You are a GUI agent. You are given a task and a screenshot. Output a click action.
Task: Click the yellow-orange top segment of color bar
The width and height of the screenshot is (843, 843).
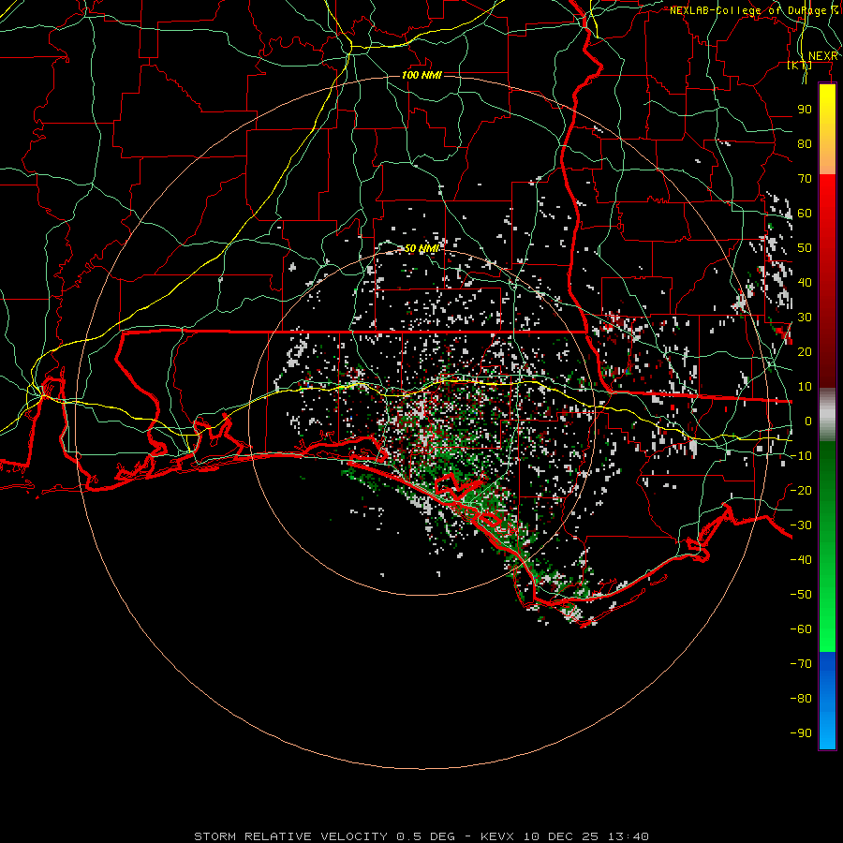[827, 129]
